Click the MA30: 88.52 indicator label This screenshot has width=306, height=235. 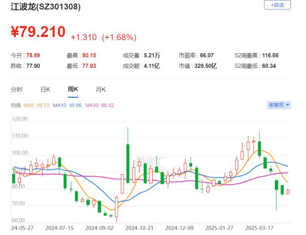100,105
